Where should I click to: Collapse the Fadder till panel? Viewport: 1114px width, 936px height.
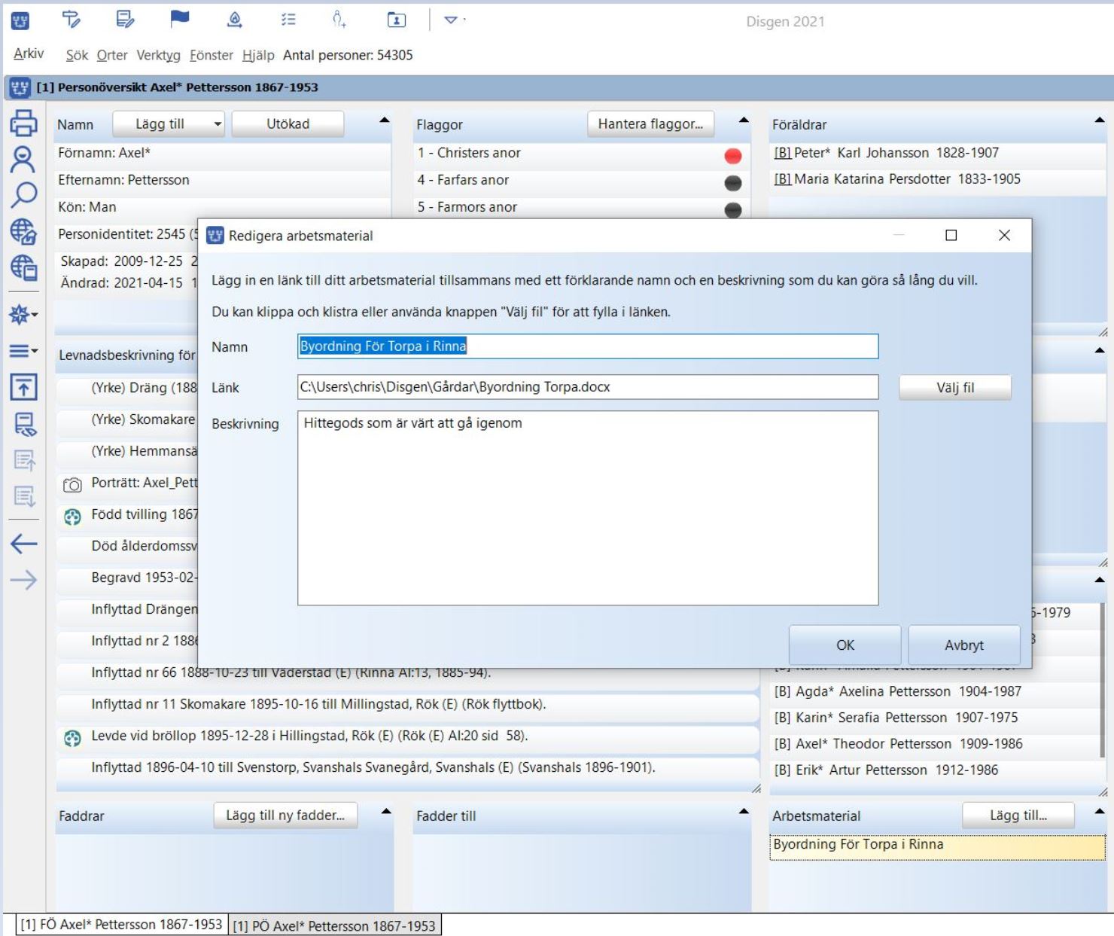pyautogui.click(x=744, y=811)
